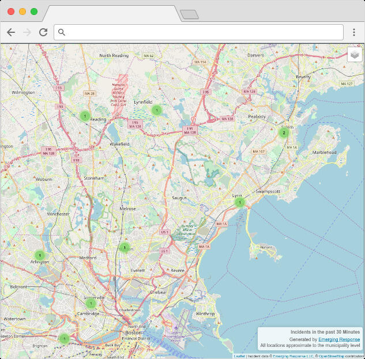Select the cluster marker near Lynnfield

156,110
